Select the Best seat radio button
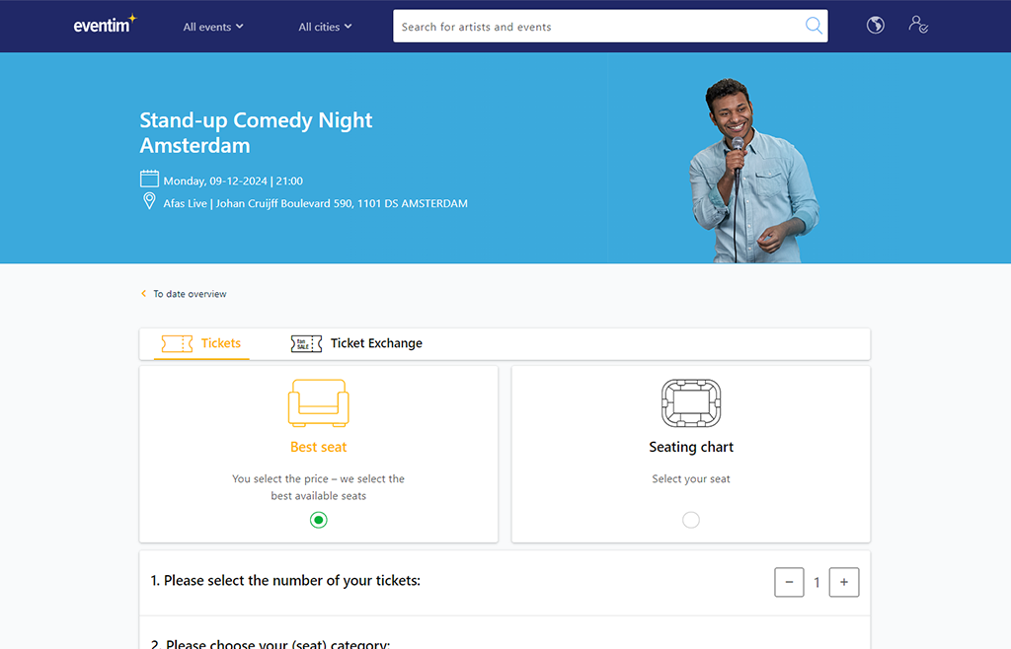Screen dimensions: 1011x649 click(318, 520)
